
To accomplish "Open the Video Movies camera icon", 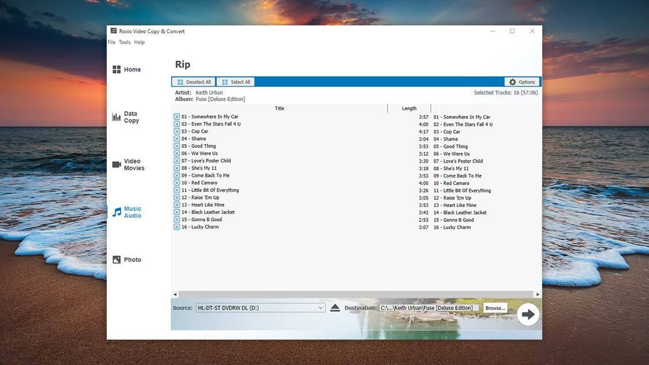I will click(x=117, y=165).
